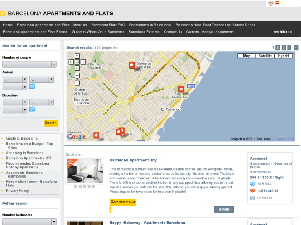Zoom out on the map
The image size is (301, 225).
pyautogui.click(x=77, y=83)
